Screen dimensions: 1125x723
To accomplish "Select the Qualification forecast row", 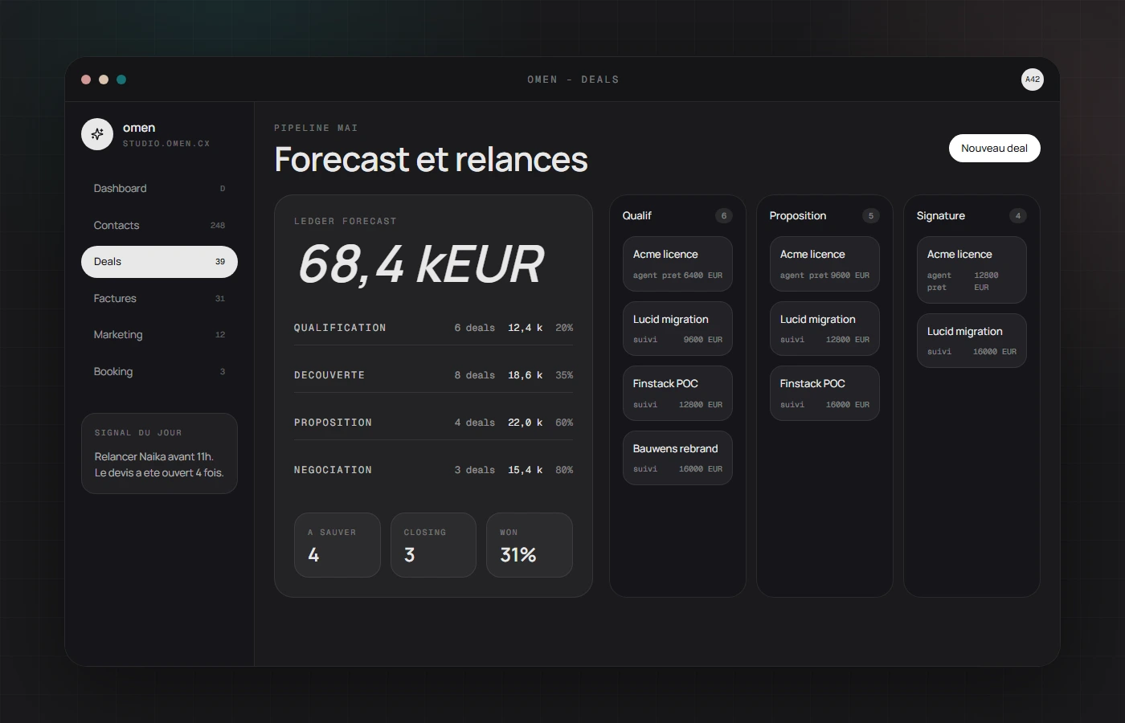I will click(433, 328).
